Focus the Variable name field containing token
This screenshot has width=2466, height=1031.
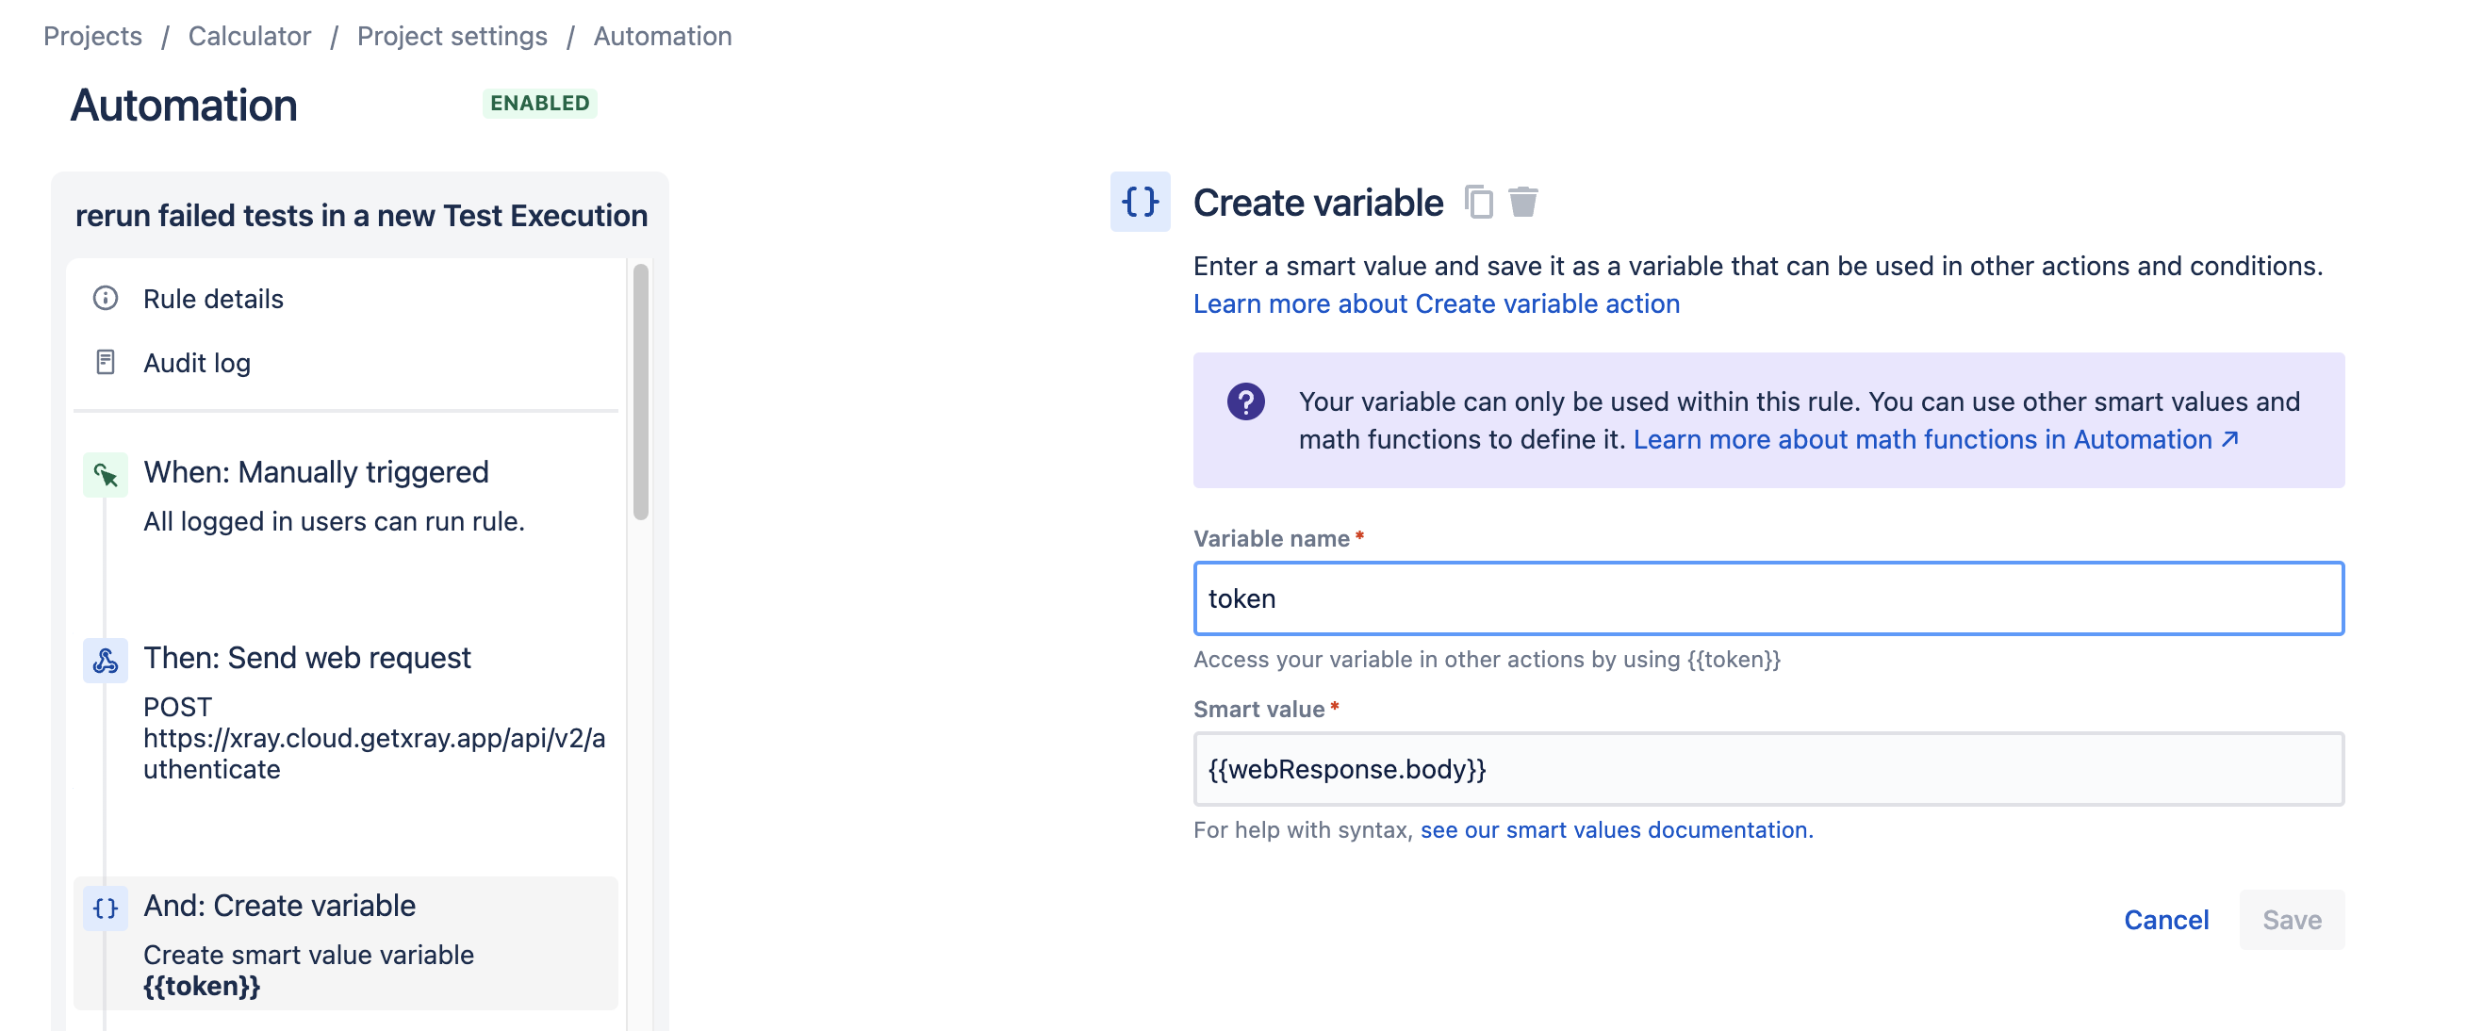tap(1769, 598)
